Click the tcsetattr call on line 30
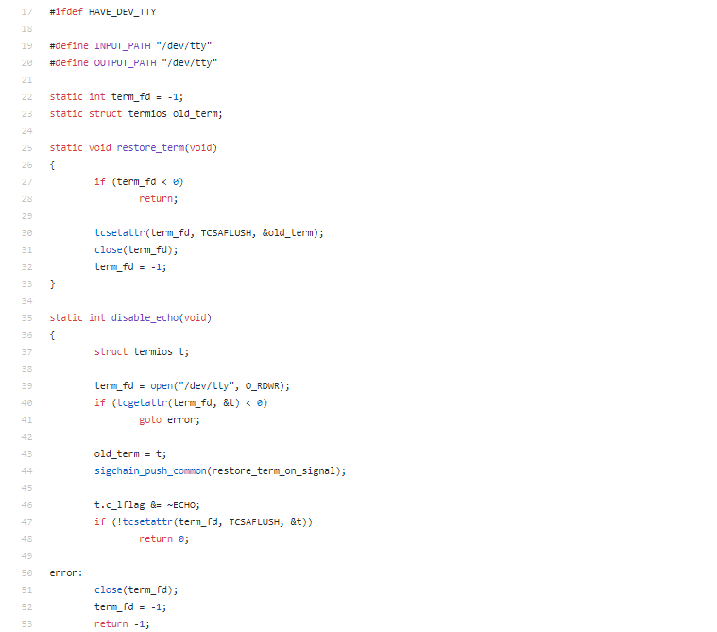The height and width of the screenshot is (632, 717). [119, 232]
